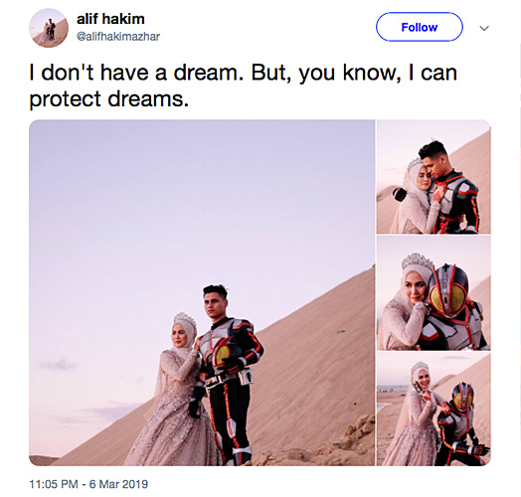Open the bottom-right kneeling groom photo
Screen dimensions: 521x497
[x=434, y=409]
